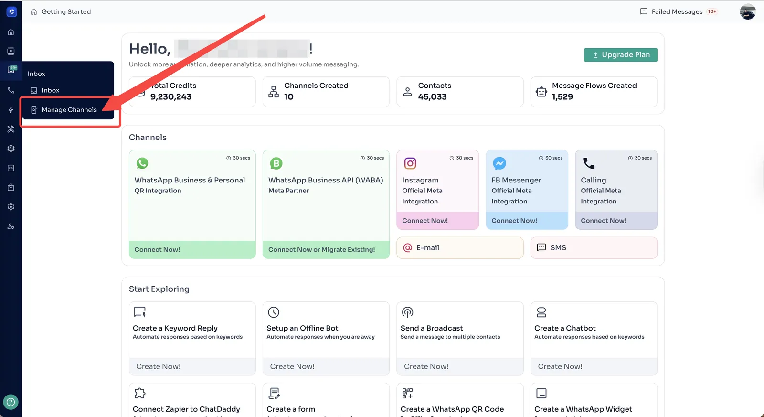
Task: Click the Upgrade Plan button
Action: [x=620, y=55]
